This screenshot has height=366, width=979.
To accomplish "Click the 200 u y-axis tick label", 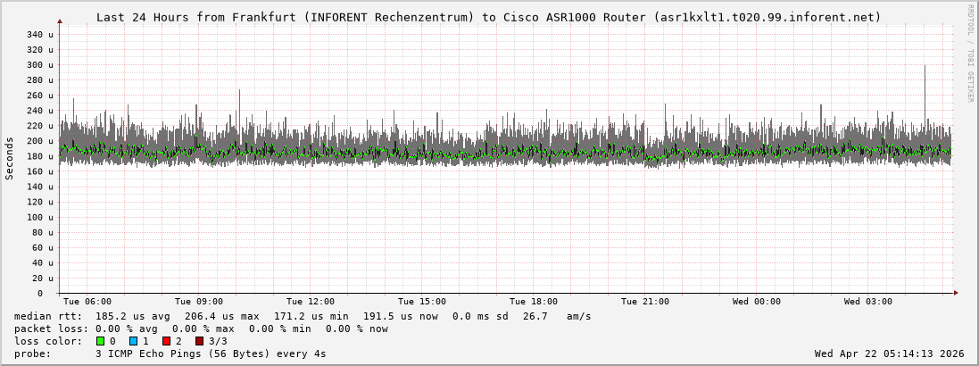I will [x=41, y=141].
